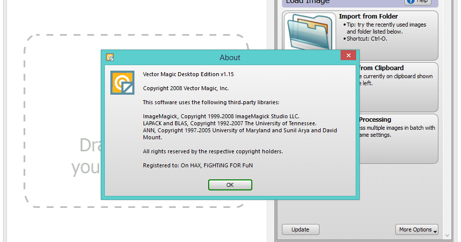This screenshot has height=242, width=461.
Task: Click the from Clipboard option
Action: click(398, 87)
